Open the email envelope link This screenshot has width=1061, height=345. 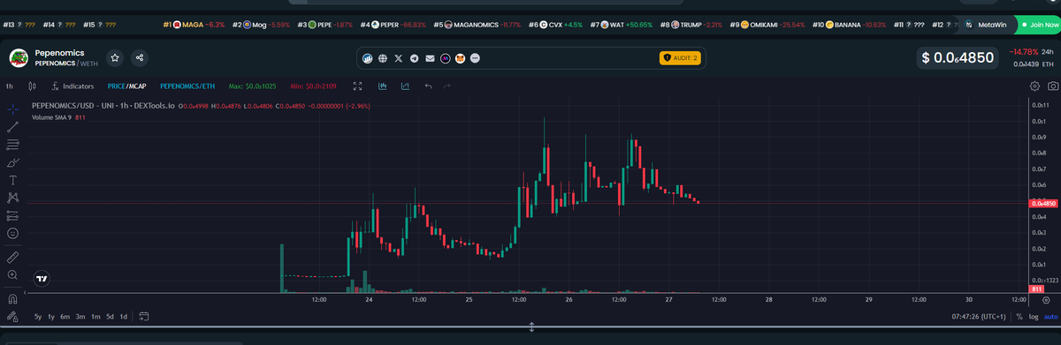click(x=430, y=58)
